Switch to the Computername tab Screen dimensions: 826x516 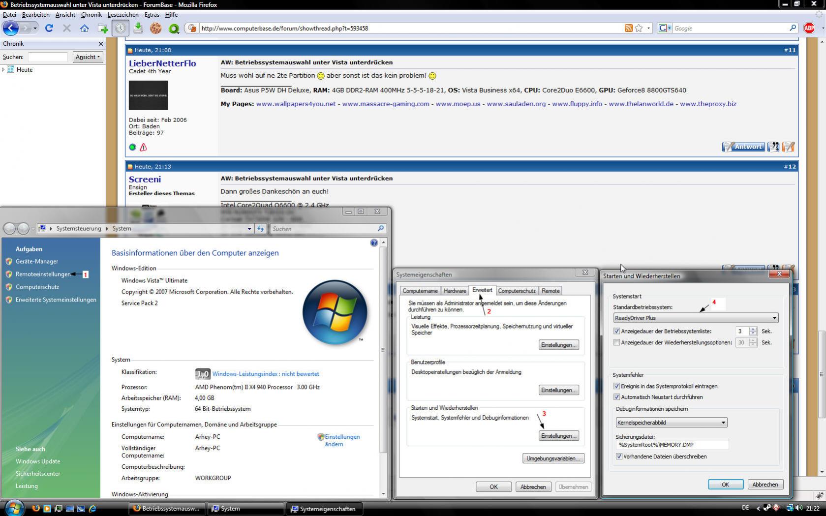[420, 291]
